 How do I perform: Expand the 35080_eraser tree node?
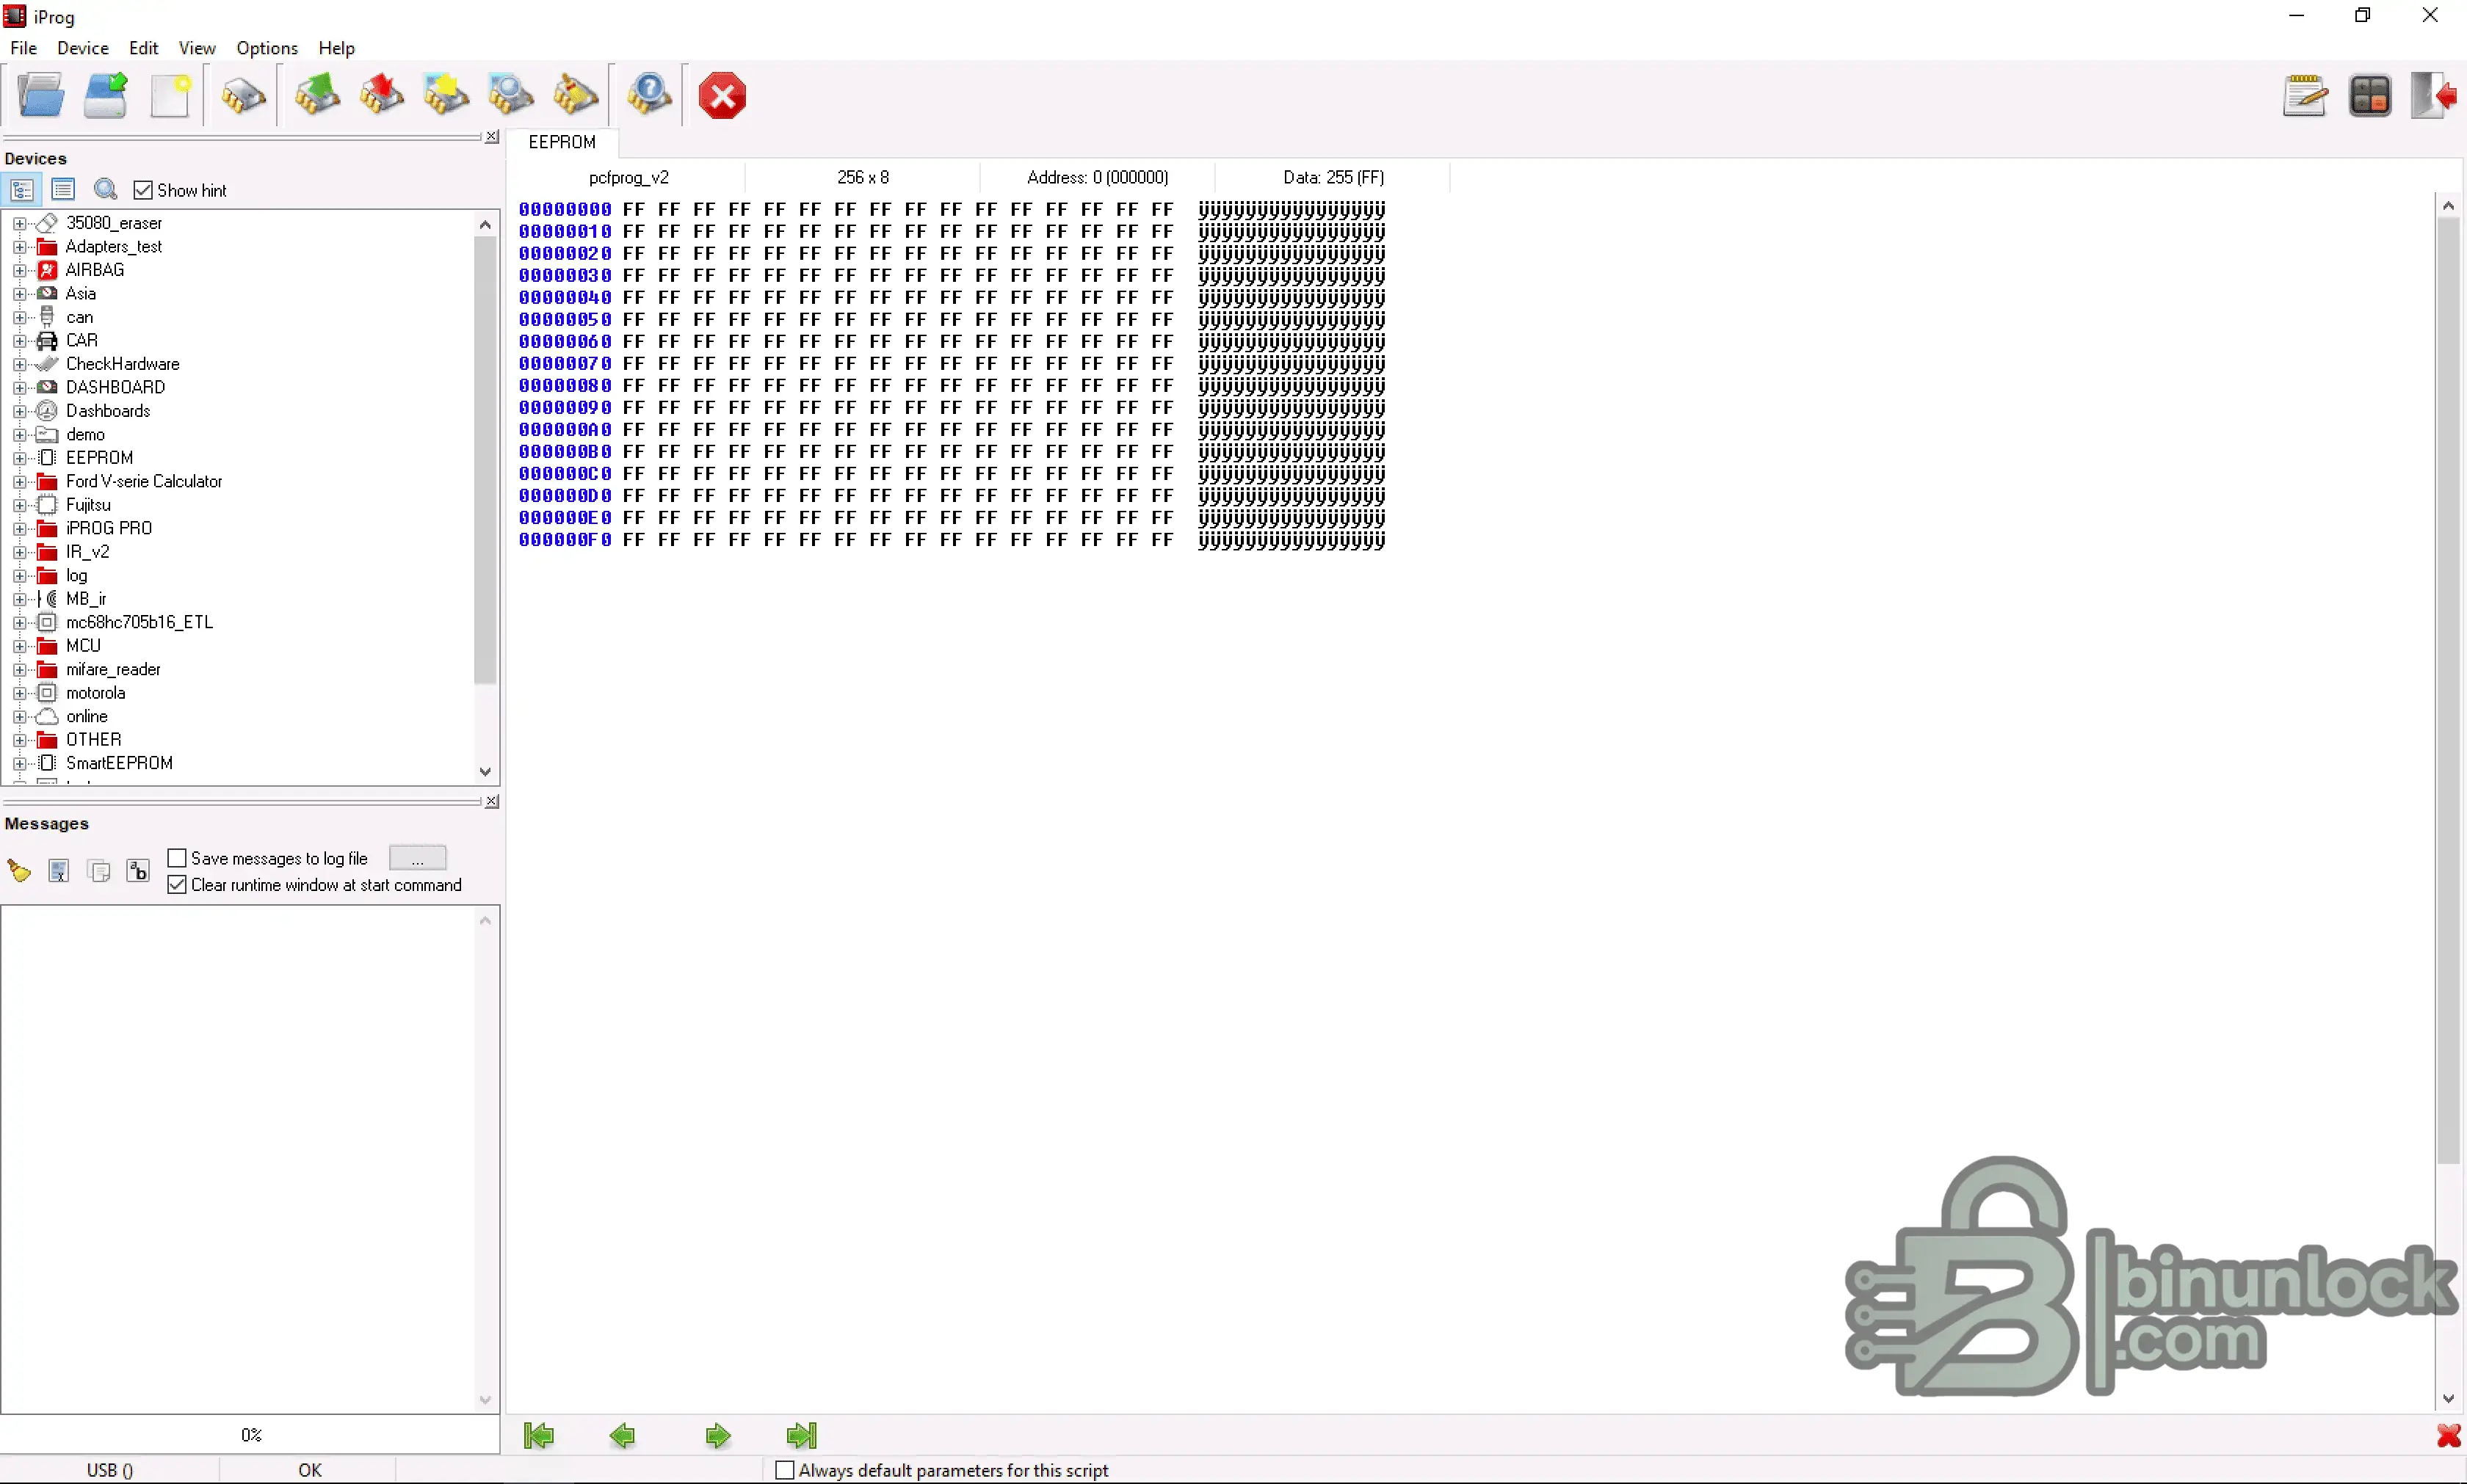pos(19,223)
